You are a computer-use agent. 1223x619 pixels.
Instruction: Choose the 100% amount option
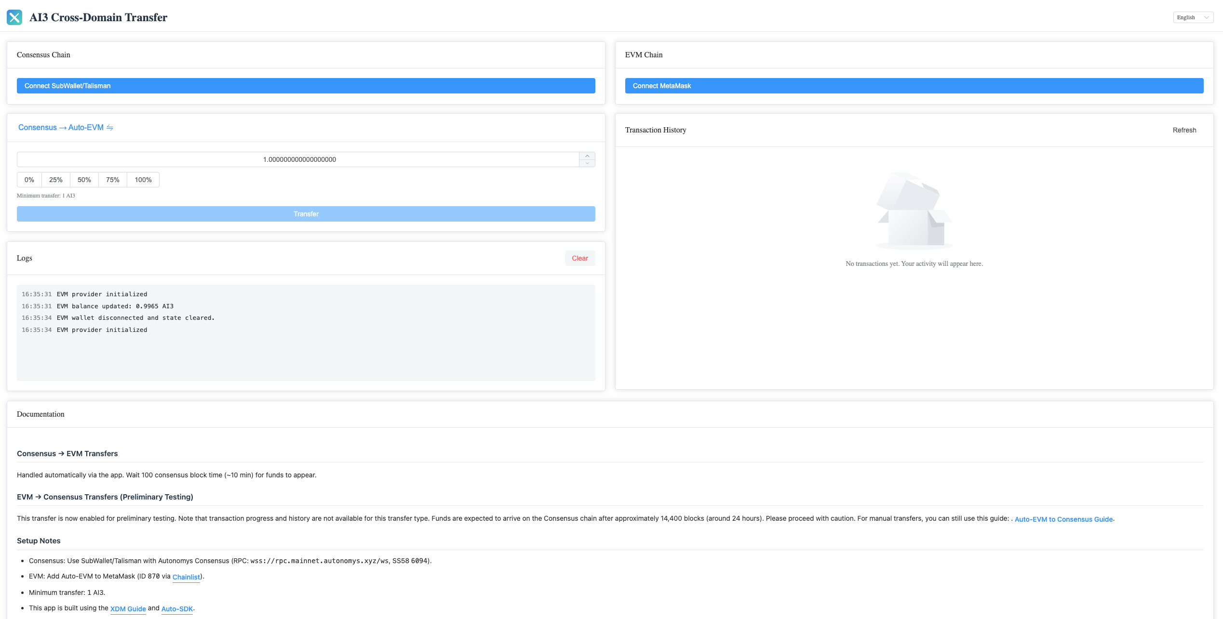pos(143,180)
